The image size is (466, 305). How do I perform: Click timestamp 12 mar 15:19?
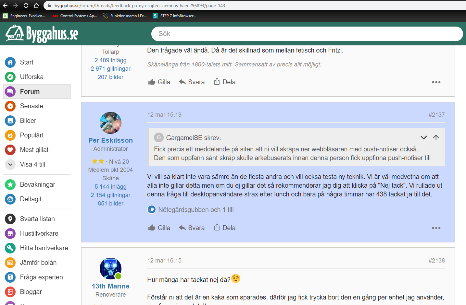[164, 115]
